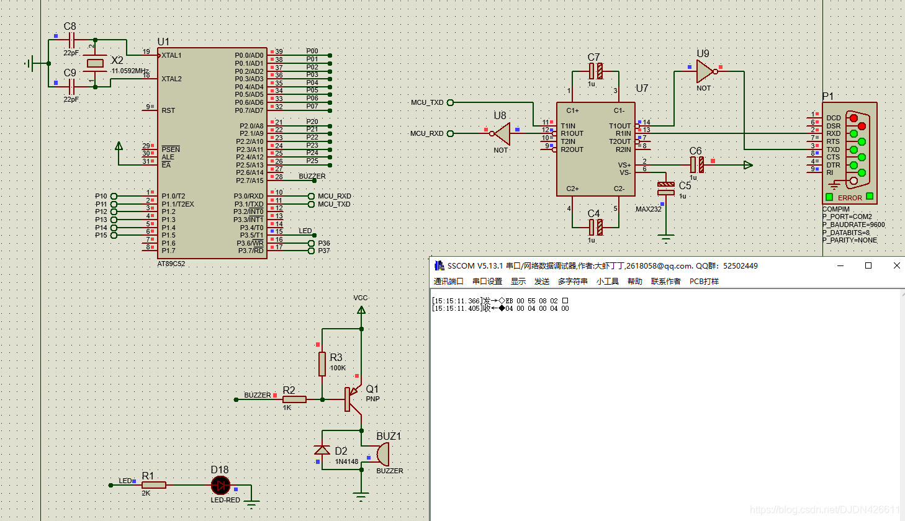Maximize the SSCOM window
The image size is (905, 521).
point(868,265)
